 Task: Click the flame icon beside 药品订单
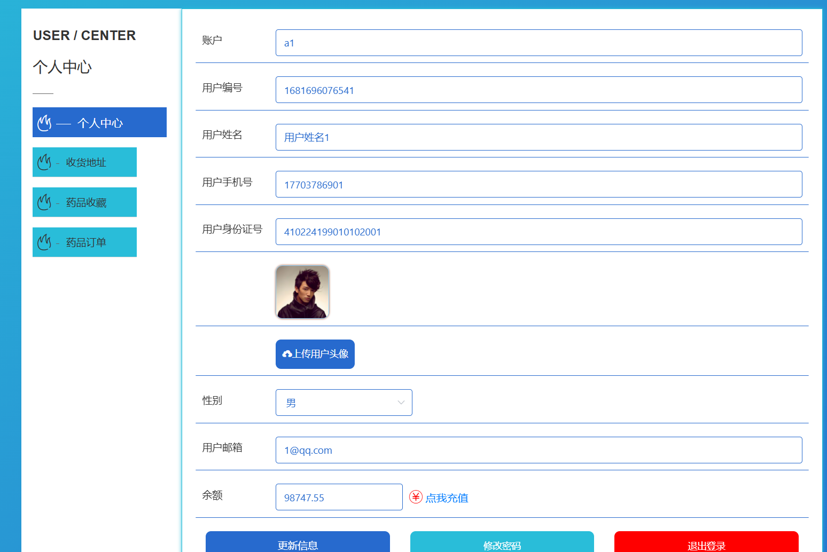[x=44, y=242]
